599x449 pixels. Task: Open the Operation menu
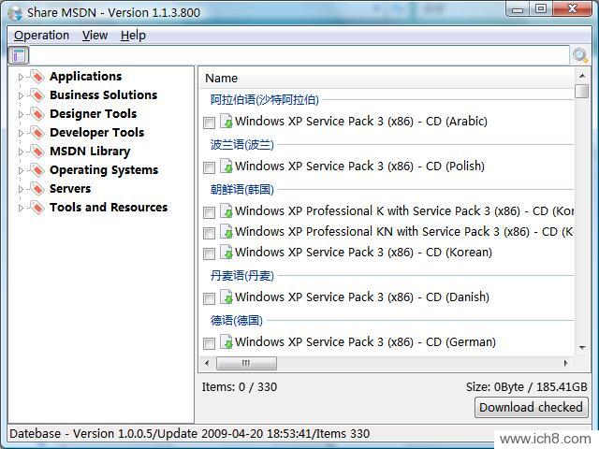(41, 36)
